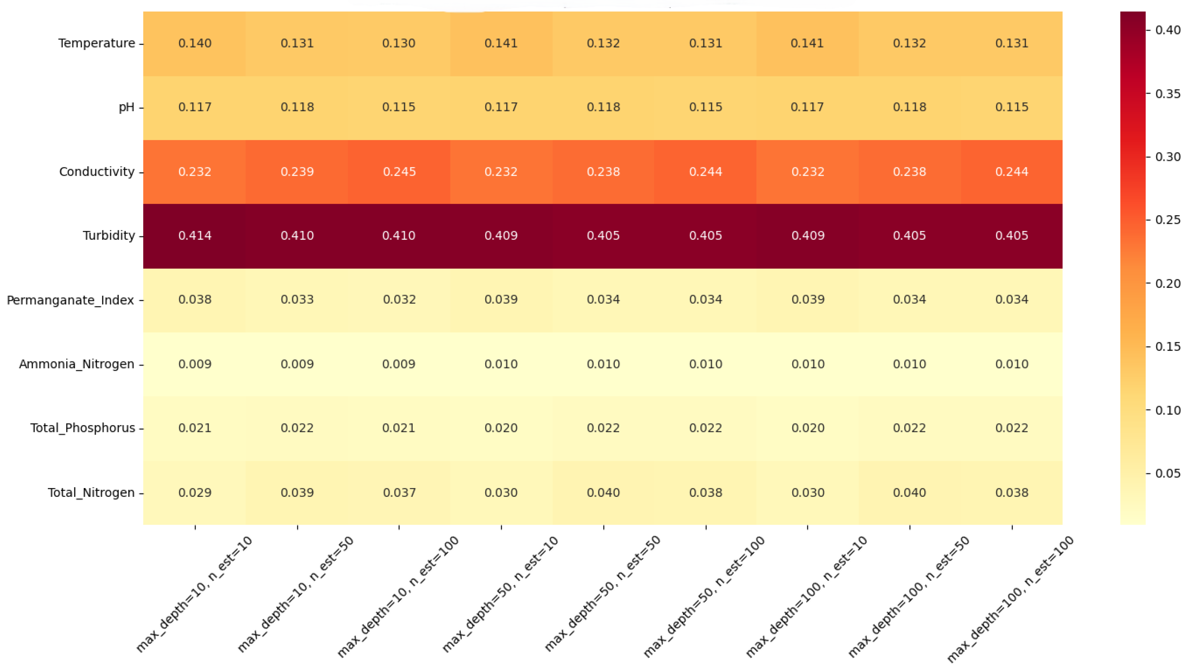Select the Temperature cell reading 0.140
The width and height of the screenshot is (1188, 672).
point(194,44)
